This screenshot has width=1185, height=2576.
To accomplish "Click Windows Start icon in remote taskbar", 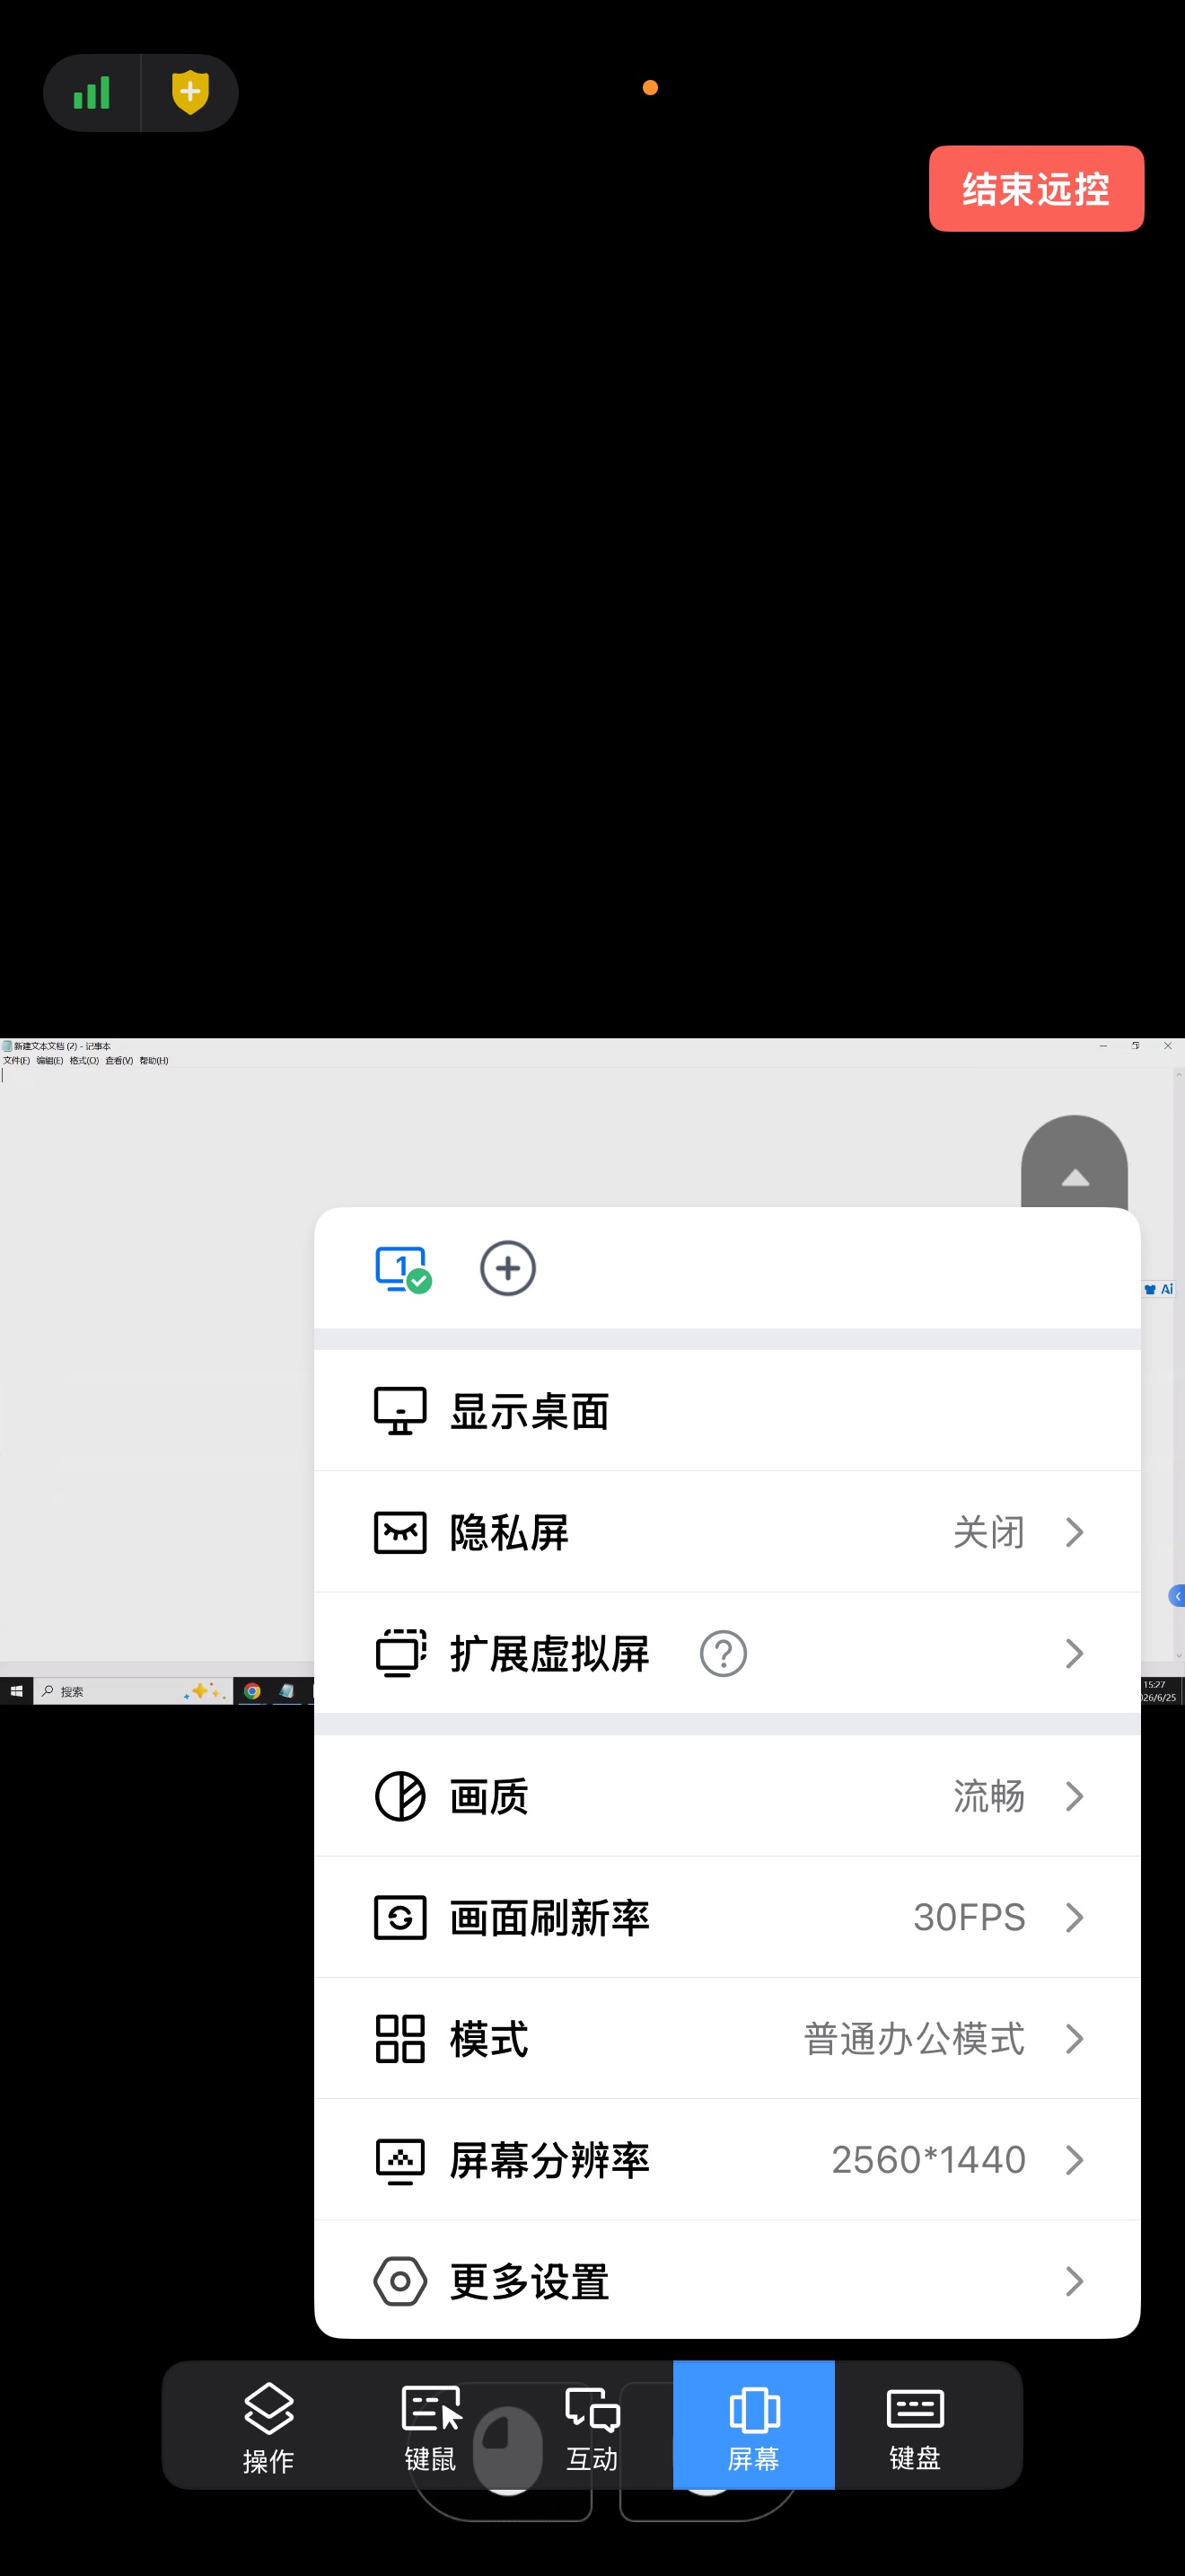I will click(16, 1690).
